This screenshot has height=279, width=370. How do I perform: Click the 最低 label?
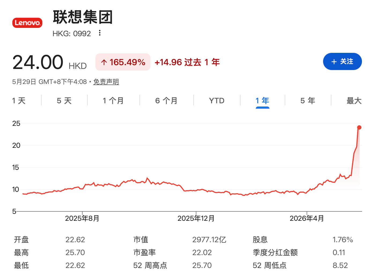point(21,265)
